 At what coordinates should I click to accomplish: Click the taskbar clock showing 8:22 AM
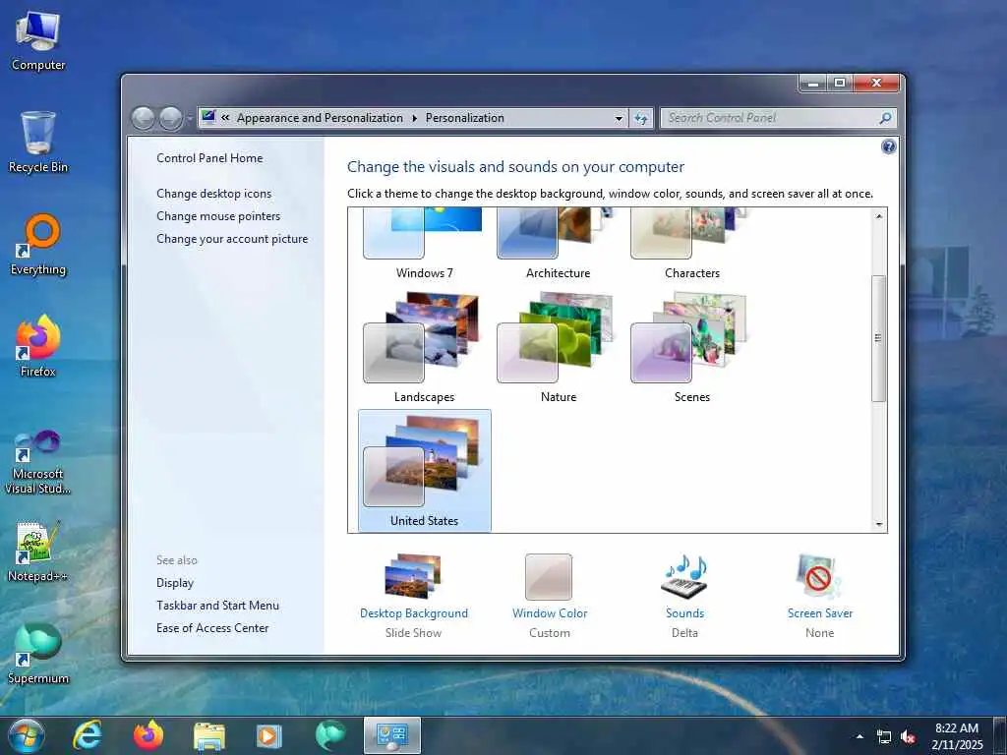point(957,736)
